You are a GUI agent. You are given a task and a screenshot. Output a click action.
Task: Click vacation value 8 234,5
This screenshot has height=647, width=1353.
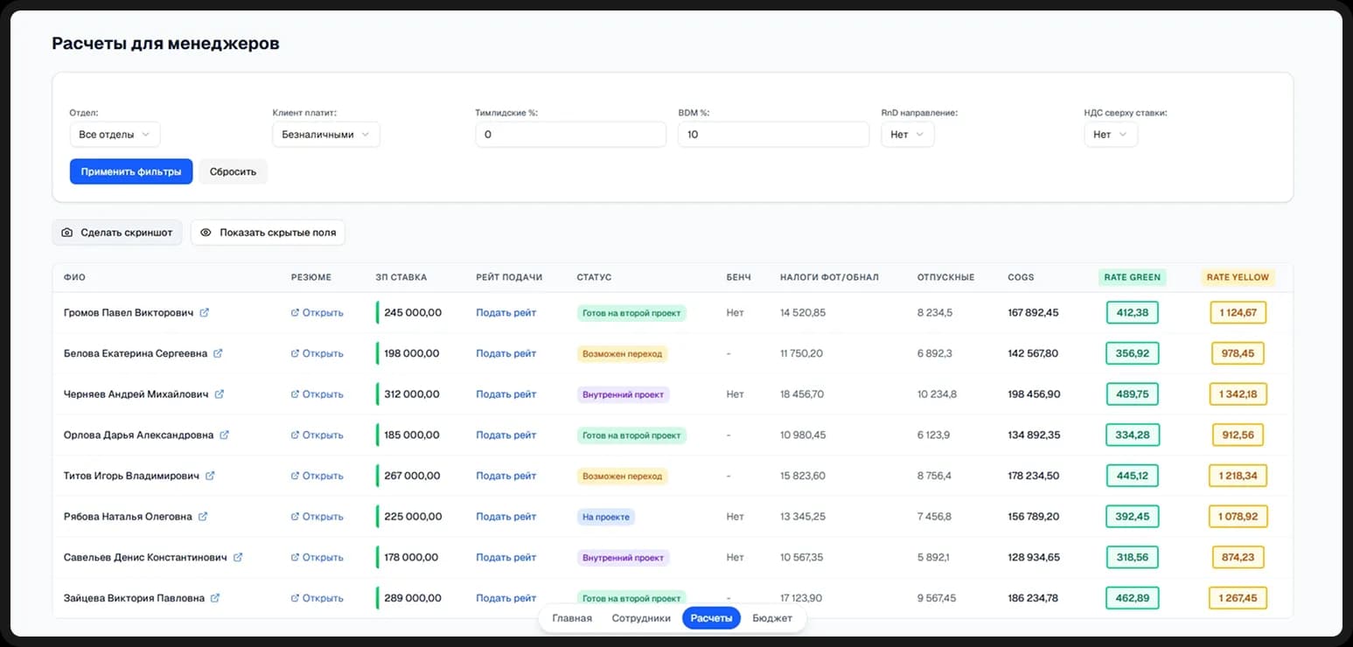[935, 312]
